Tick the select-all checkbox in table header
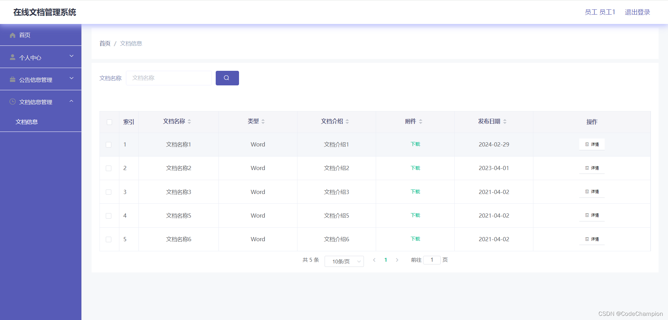 [x=109, y=122]
